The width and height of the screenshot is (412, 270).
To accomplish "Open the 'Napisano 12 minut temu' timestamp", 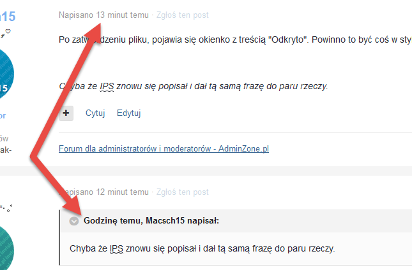I will (x=103, y=192).
